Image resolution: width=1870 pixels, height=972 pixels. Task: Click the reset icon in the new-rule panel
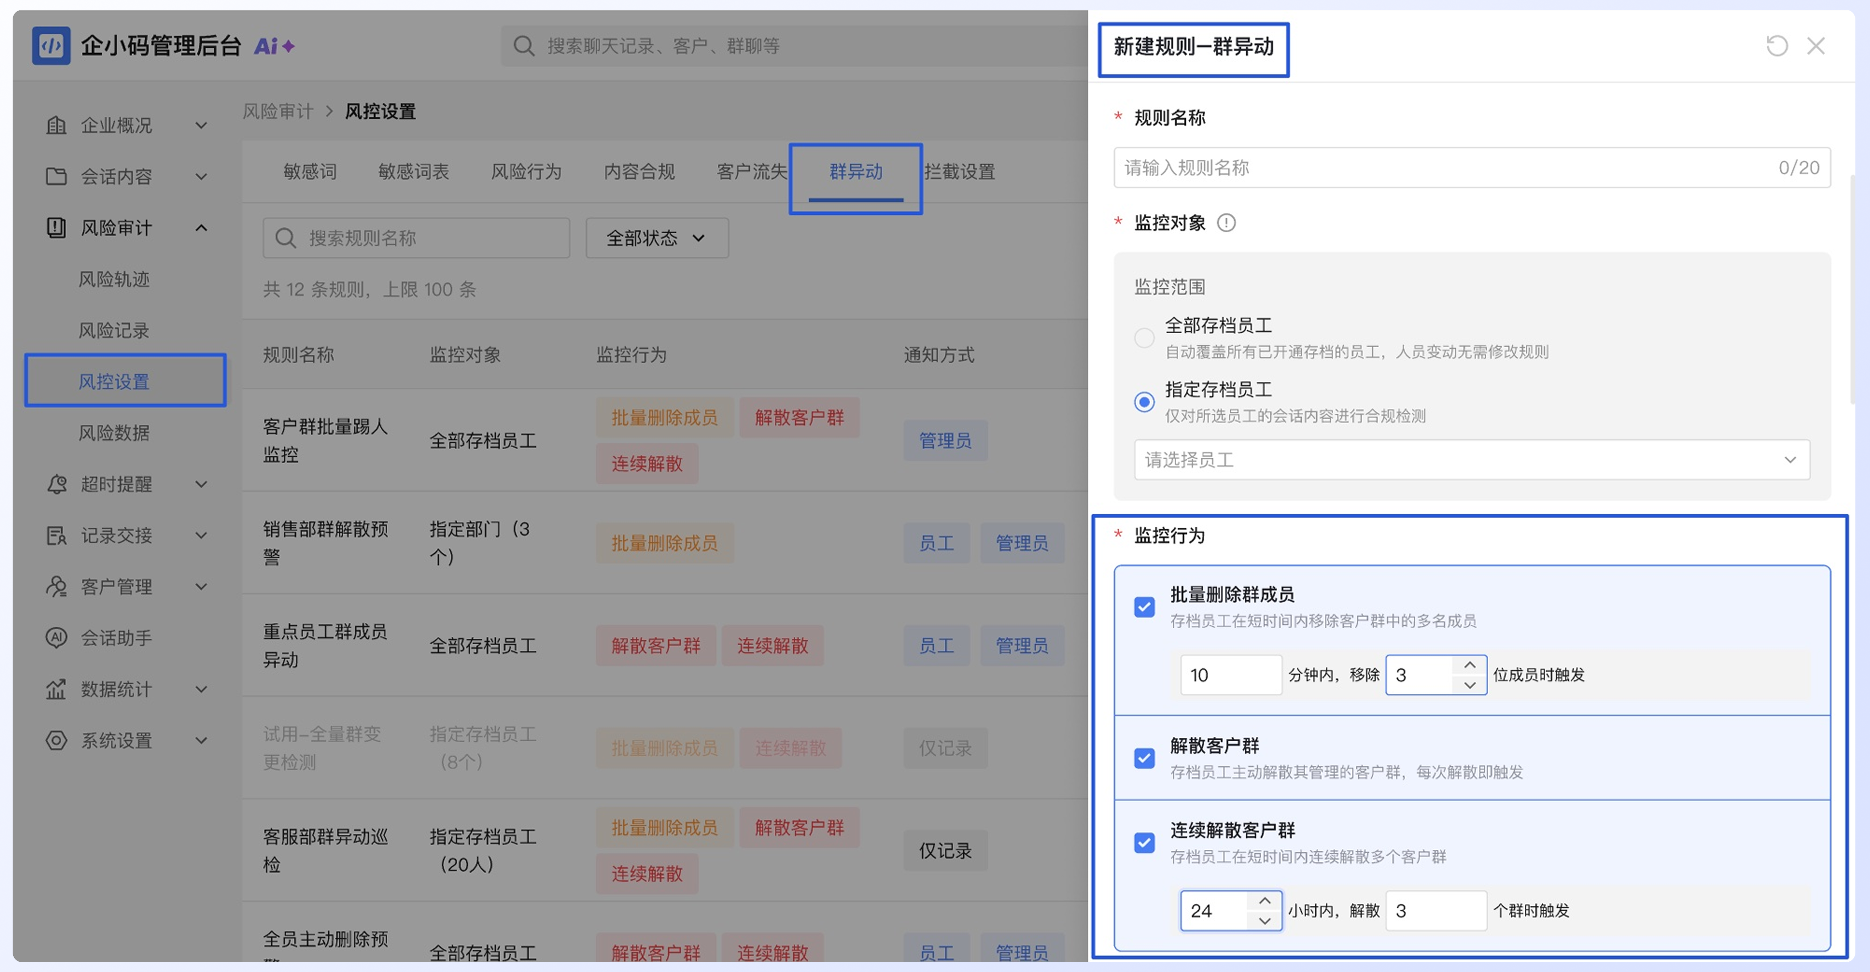coord(1776,46)
